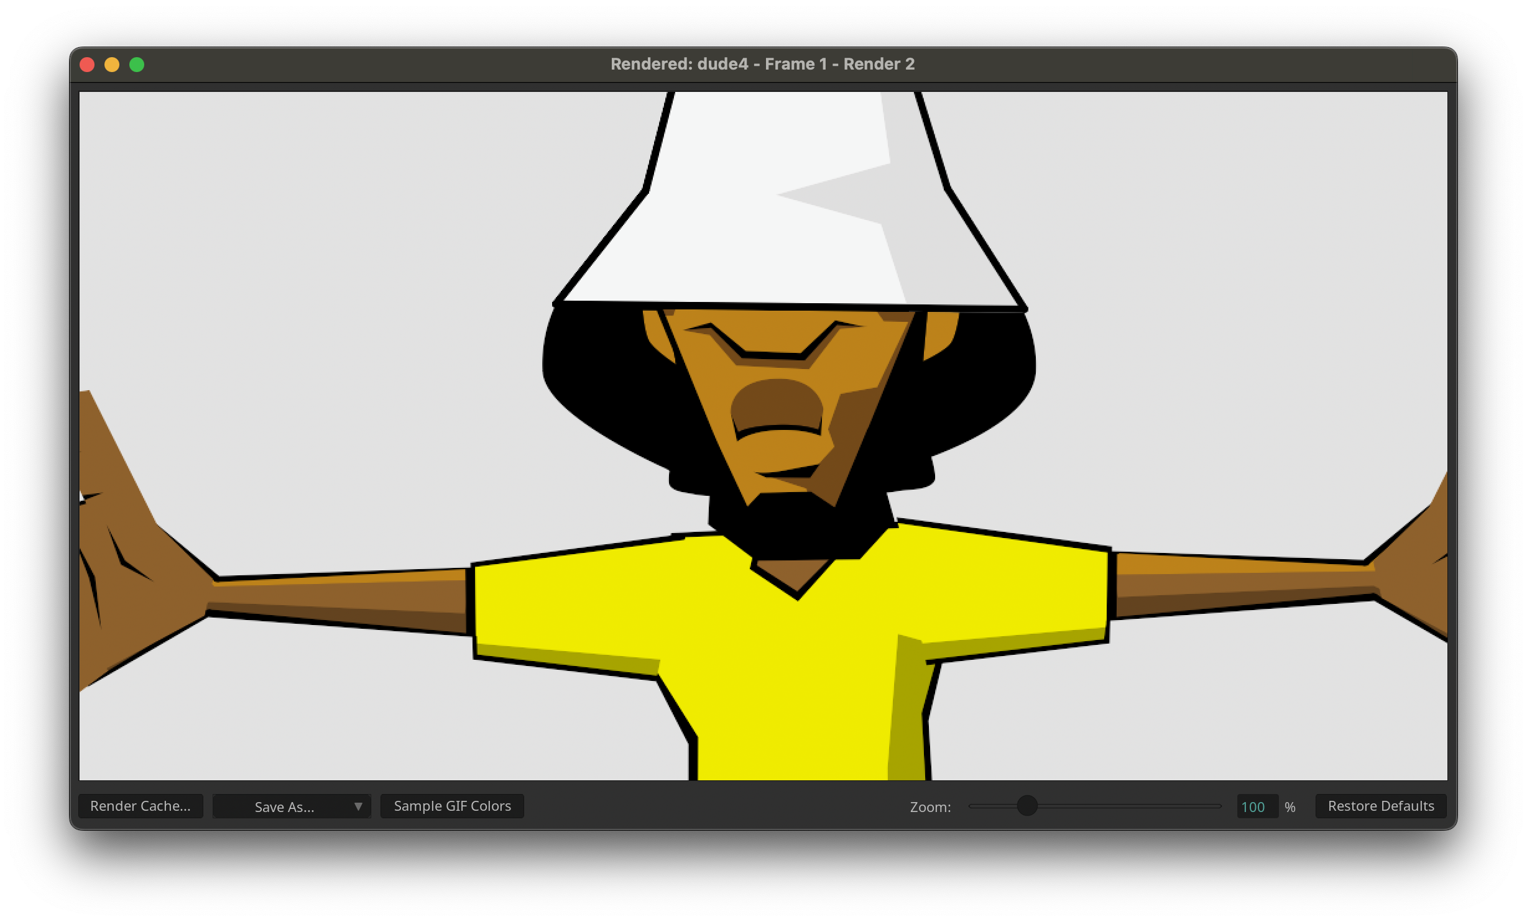1527x922 pixels.
Task: Minimize window using the yellow button
Action: (x=112, y=65)
